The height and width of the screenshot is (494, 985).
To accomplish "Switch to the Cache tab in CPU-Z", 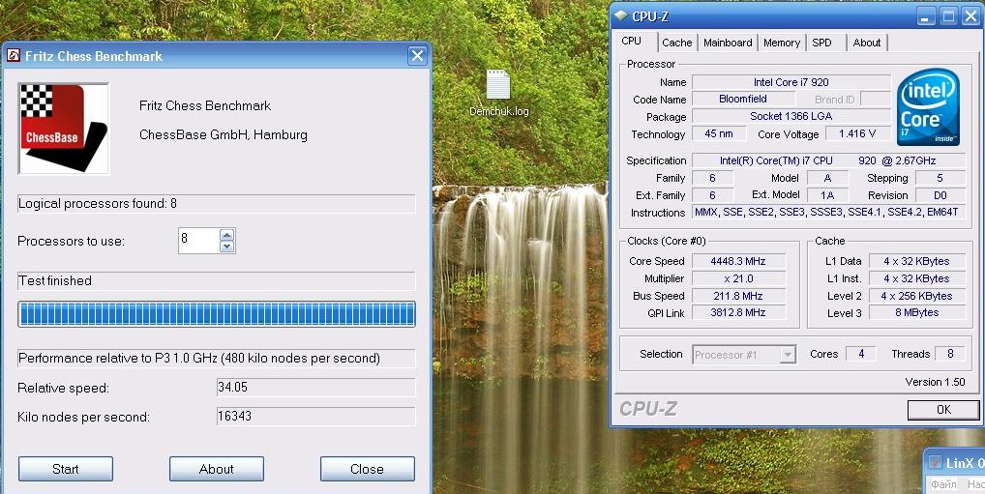I will [x=677, y=43].
